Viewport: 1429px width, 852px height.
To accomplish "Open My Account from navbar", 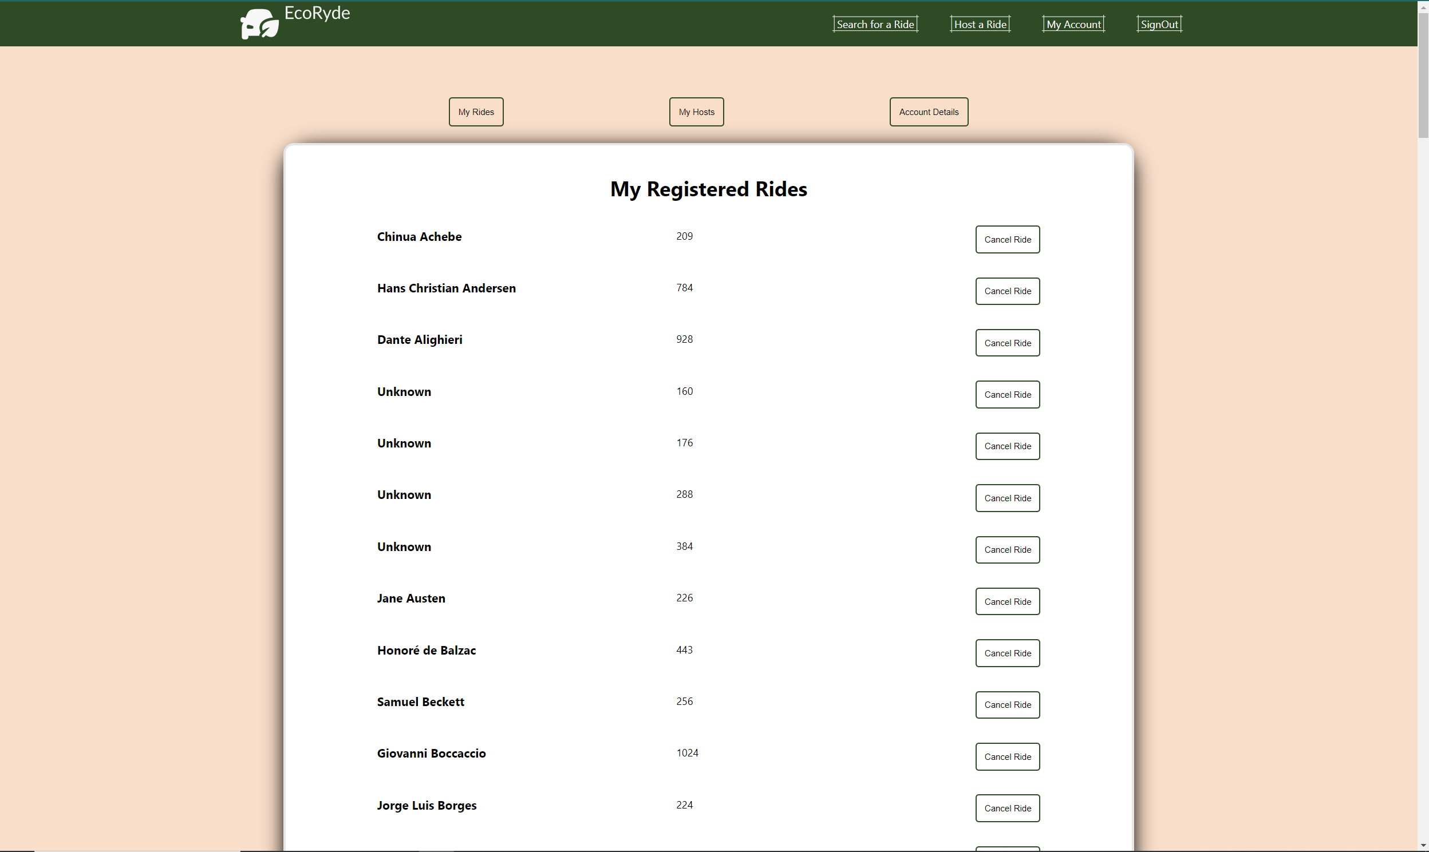I will click(1073, 24).
